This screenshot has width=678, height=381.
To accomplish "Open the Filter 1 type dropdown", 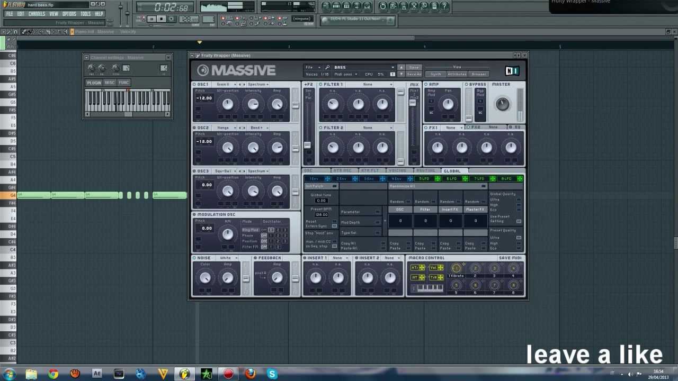I will point(370,84).
